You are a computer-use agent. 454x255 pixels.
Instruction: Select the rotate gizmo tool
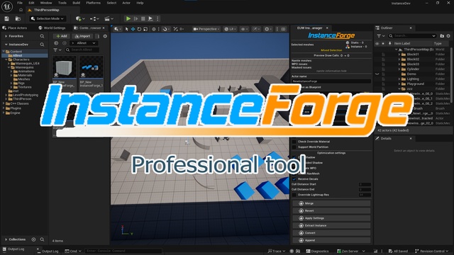tap(139, 29)
